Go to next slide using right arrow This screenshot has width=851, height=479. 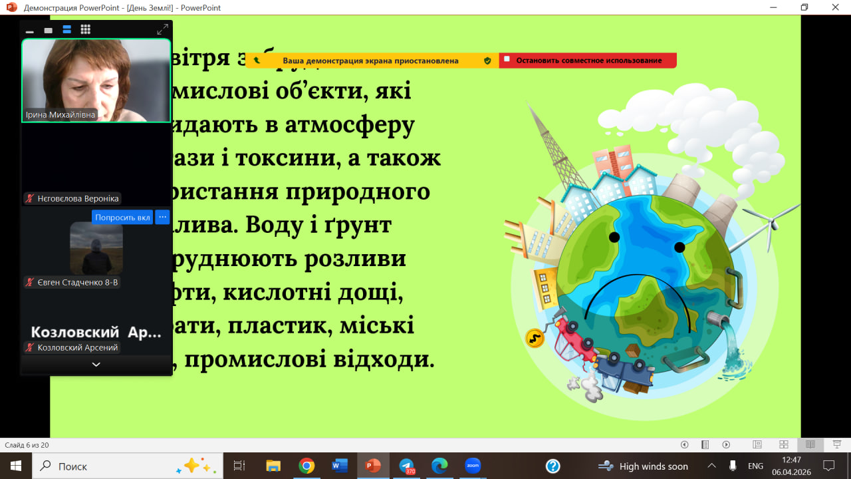point(726,444)
